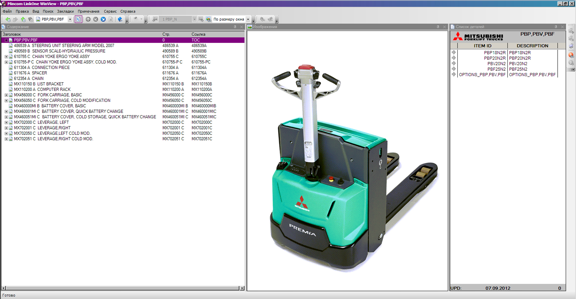This screenshot has height=299, width=576.
Task: Click arrow icon next to PBP18N2R row
Action: point(454,52)
